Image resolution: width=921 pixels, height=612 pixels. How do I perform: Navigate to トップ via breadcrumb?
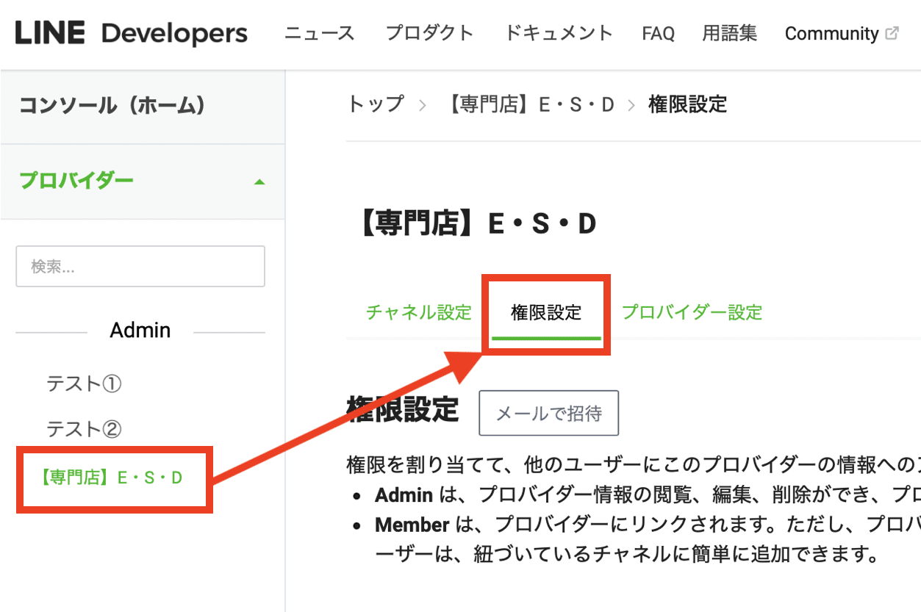(x=375, y=104)
